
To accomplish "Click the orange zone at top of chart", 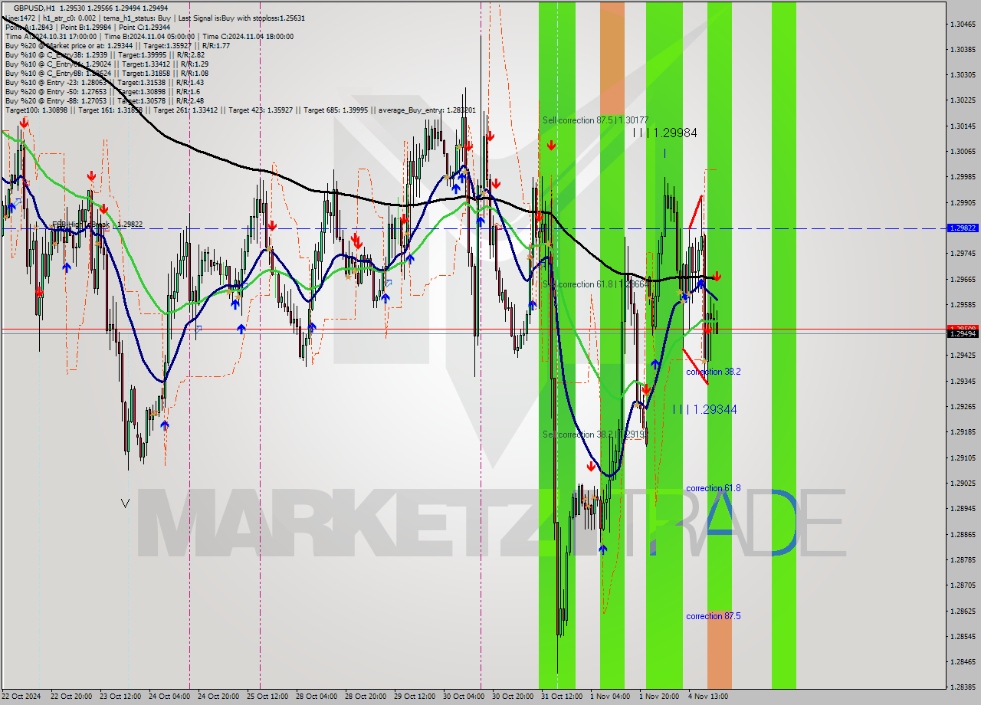I will point(612,57).
